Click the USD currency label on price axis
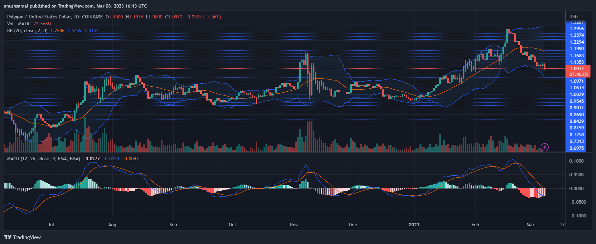 pos(573,16)
